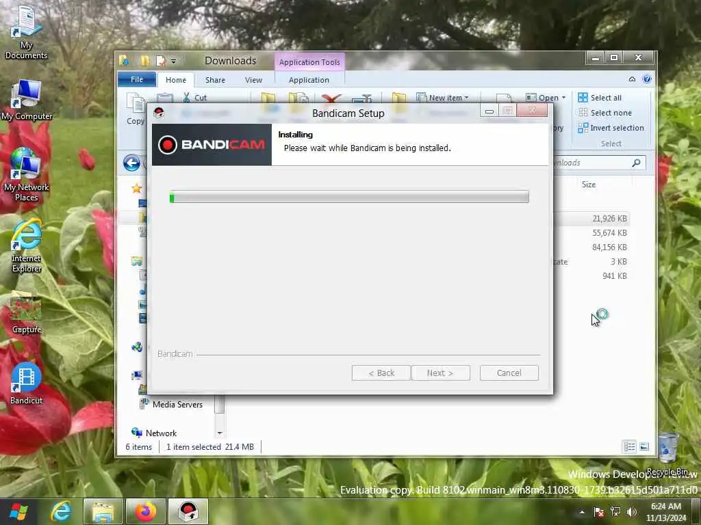Image resolution: width=701 pixels, height=525 pixels.
Task: Switch to details view layout button
Action: (x=630, y=446)
